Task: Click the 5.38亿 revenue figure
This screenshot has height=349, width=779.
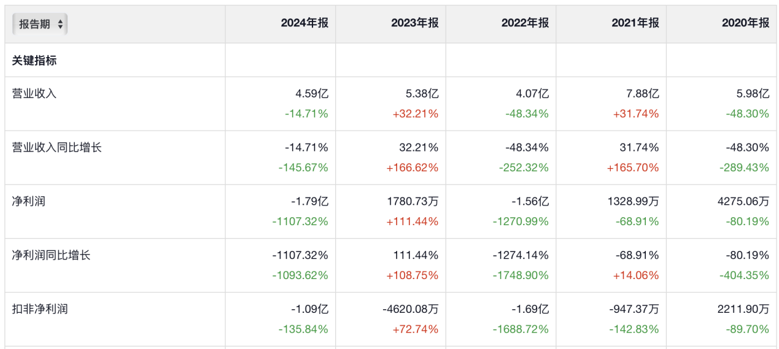Action: click(422, 94)
